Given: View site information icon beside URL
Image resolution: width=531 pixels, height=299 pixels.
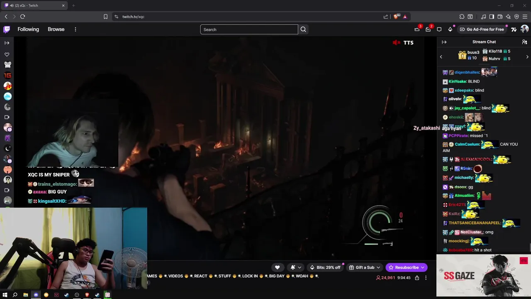Looking at the screenshot, I should click(x=116, y=17).
